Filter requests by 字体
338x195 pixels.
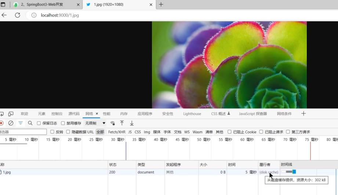(167, 132)
